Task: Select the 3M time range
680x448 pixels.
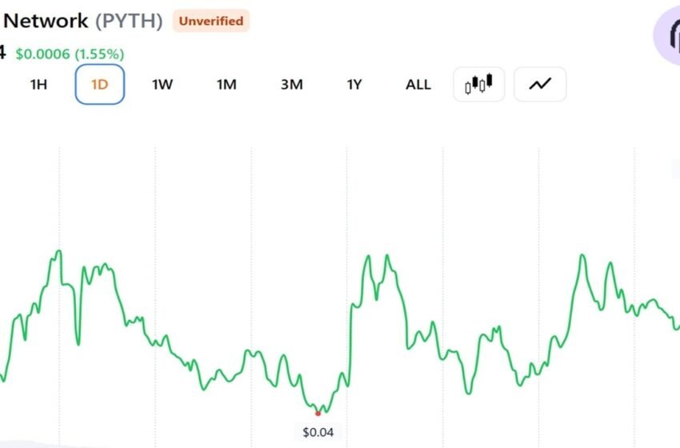Action: tap(291, 84)
